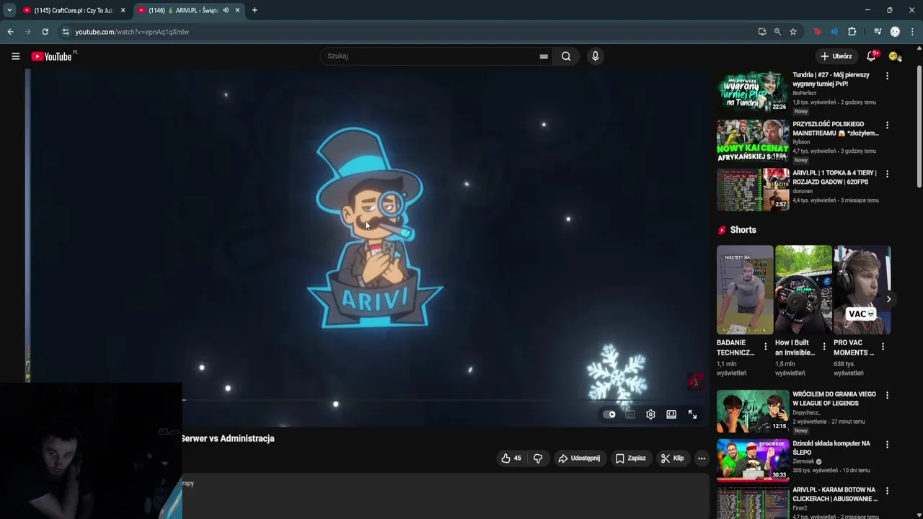Image resolution: width=923 pixels, height=519 pixels.
Task: Open PRZYSZŁOŚĆ POLSKIEGO MAINSTREAMU video
Action: (x=752, y=141)
